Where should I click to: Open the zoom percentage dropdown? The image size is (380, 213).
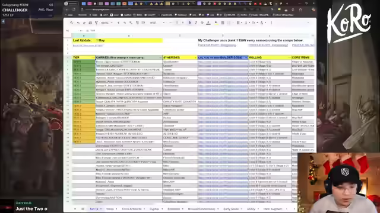pos(107,22)
